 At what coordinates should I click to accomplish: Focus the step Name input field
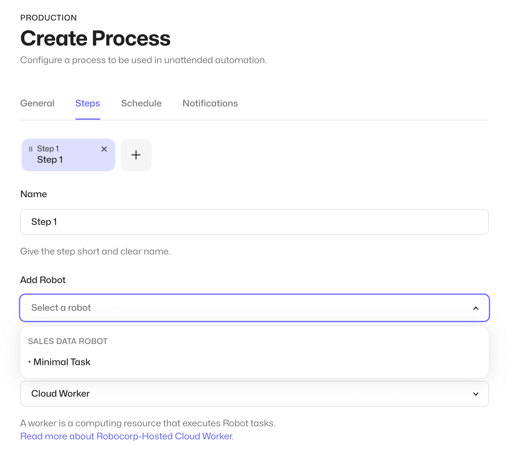(x=255, y=222)
